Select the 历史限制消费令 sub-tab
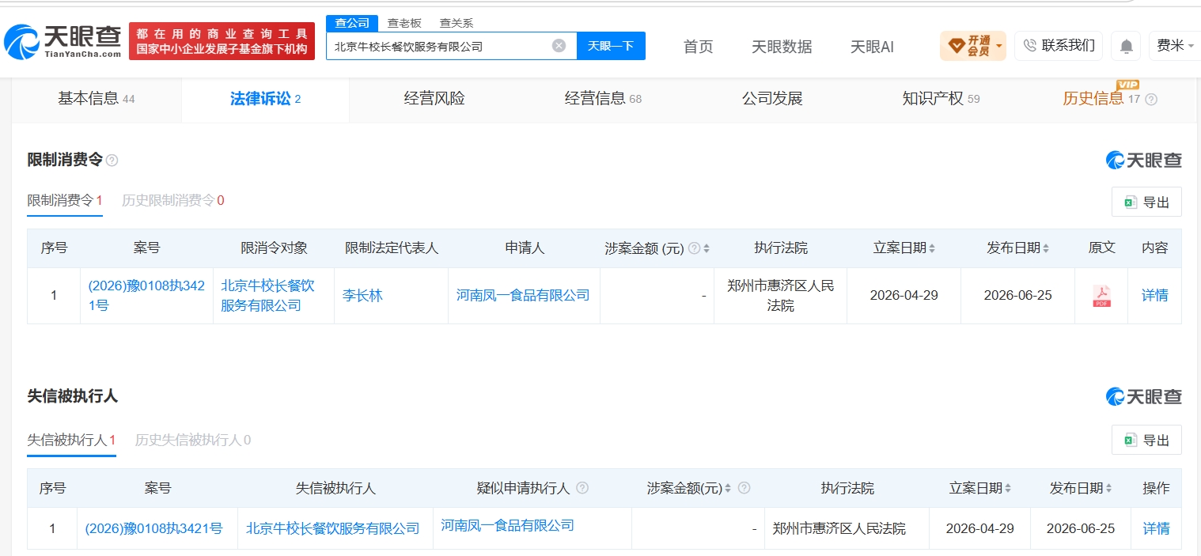Screen dimensions: 1201x556 [x=172, y=200]
